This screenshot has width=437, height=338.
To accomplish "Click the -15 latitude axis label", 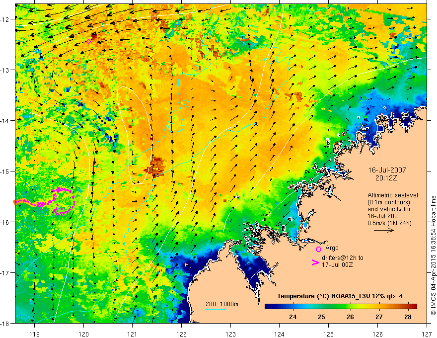I will coord(5,171).
